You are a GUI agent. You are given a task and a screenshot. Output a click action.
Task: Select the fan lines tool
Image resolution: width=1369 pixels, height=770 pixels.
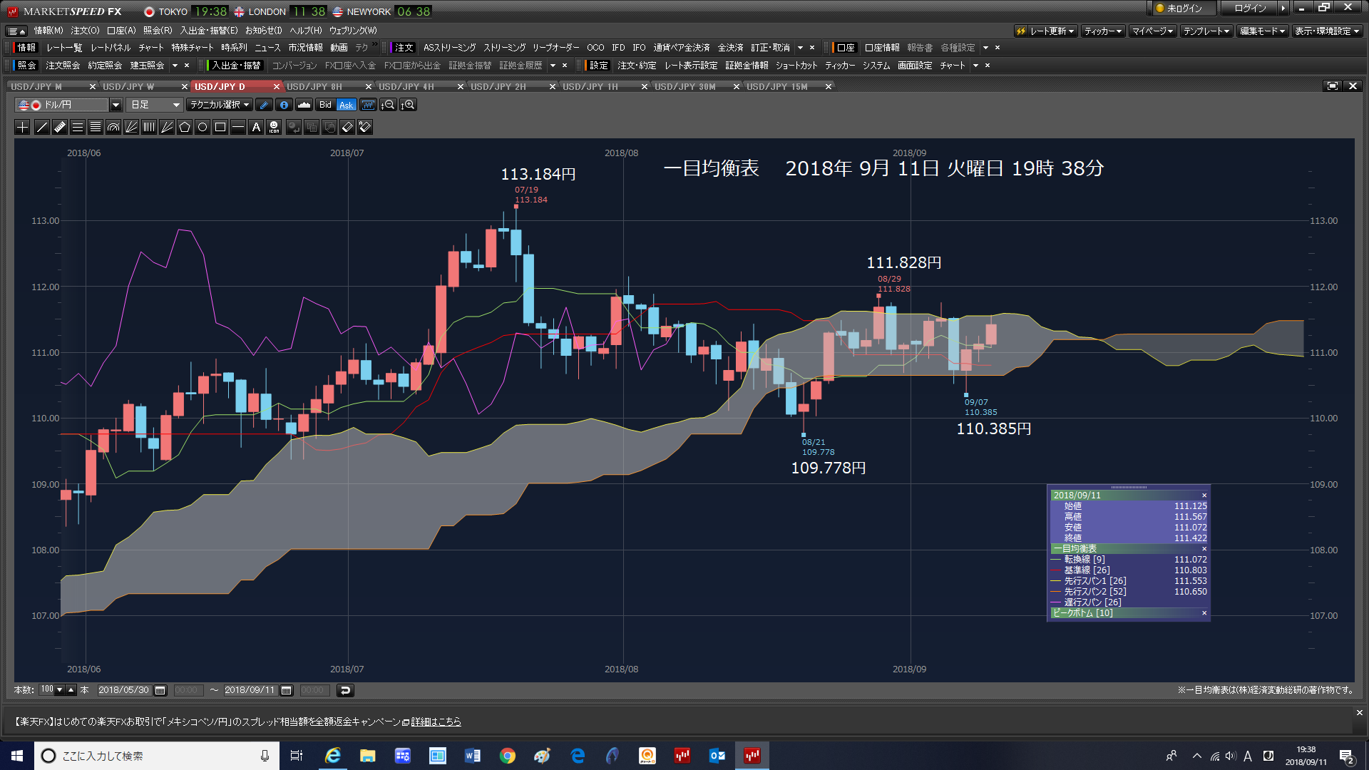[131, 127]
